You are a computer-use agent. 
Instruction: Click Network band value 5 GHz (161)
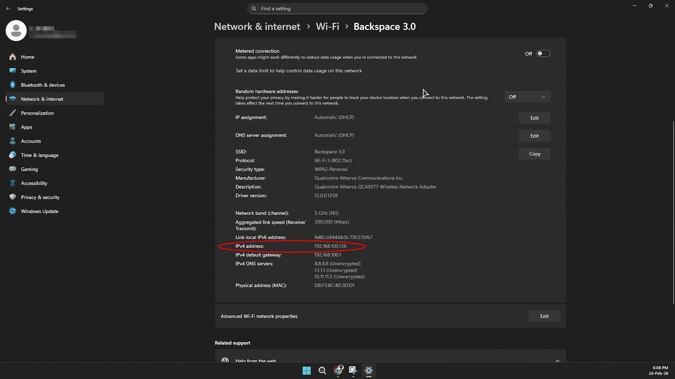[326, 213]
